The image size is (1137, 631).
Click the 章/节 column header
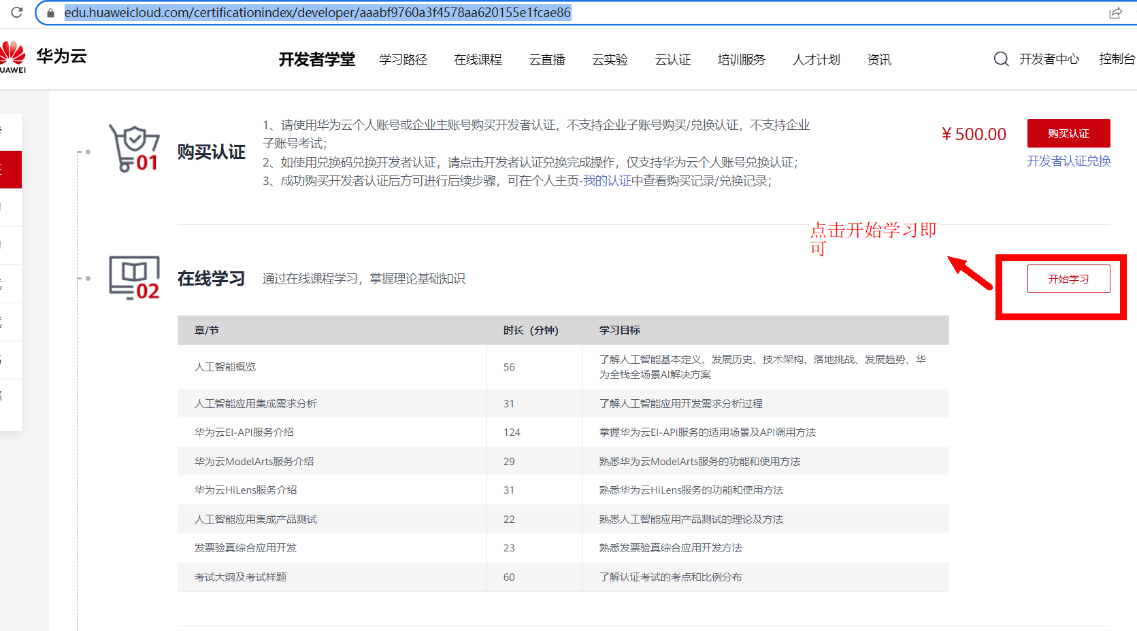207,330
